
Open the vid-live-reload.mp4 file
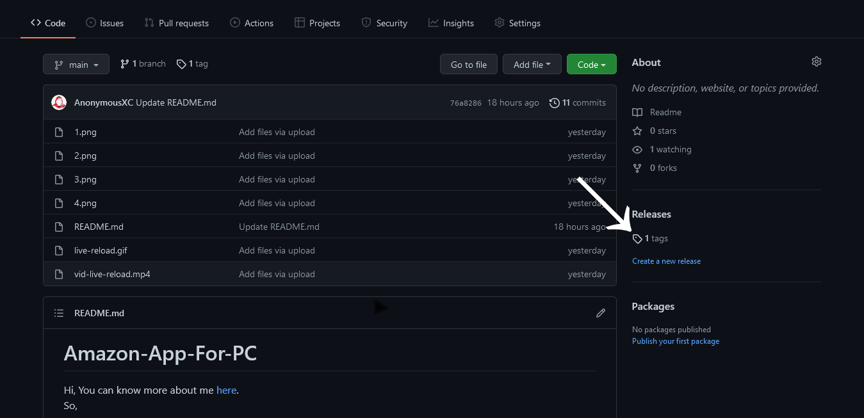[112, 274]
